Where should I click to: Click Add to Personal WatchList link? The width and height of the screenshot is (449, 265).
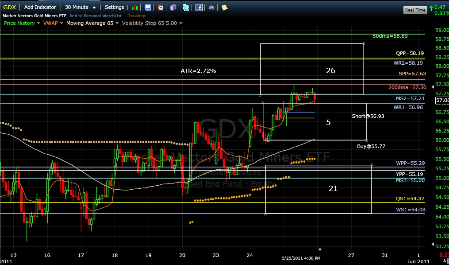point(96,16)
